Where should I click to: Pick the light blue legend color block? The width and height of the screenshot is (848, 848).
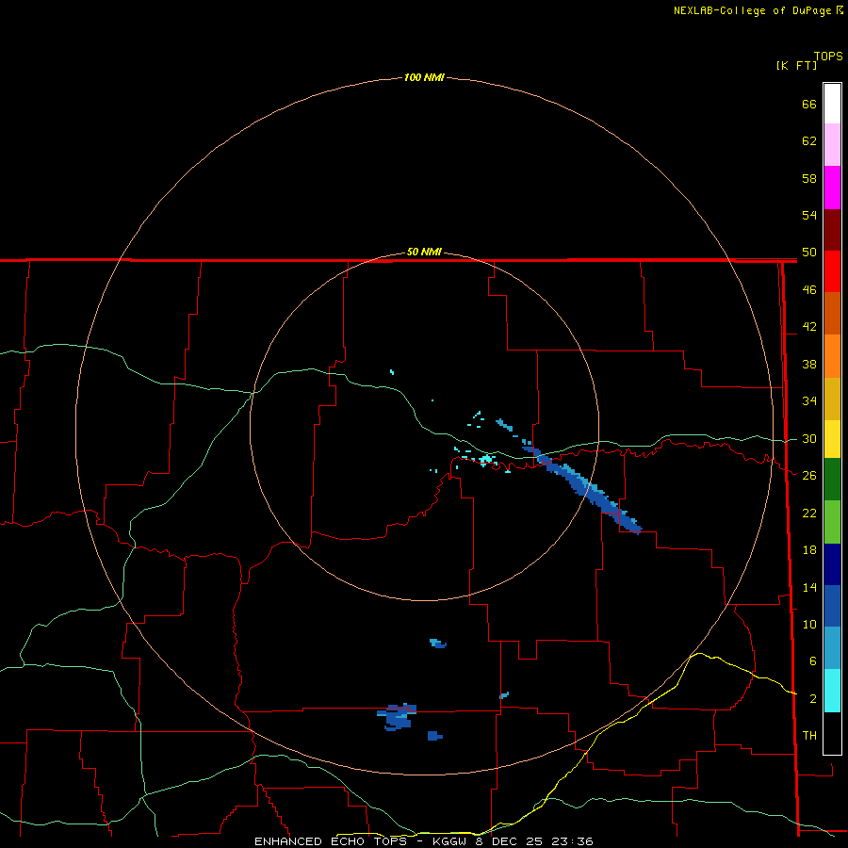tap(832, 648)
